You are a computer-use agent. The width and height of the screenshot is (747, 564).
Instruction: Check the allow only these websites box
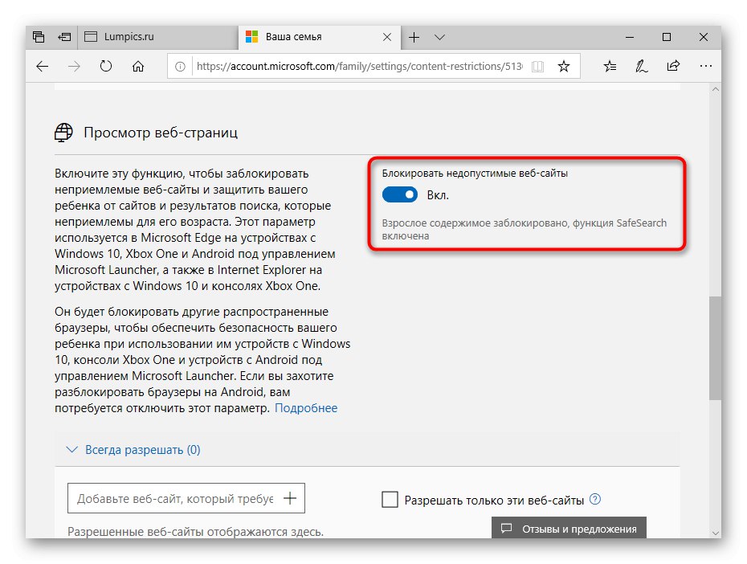point(390,500)
